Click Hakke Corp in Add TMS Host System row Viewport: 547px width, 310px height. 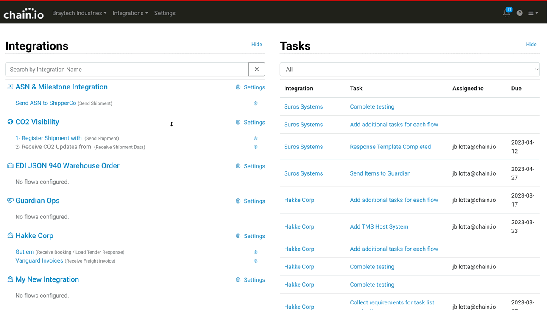(299, 227)
